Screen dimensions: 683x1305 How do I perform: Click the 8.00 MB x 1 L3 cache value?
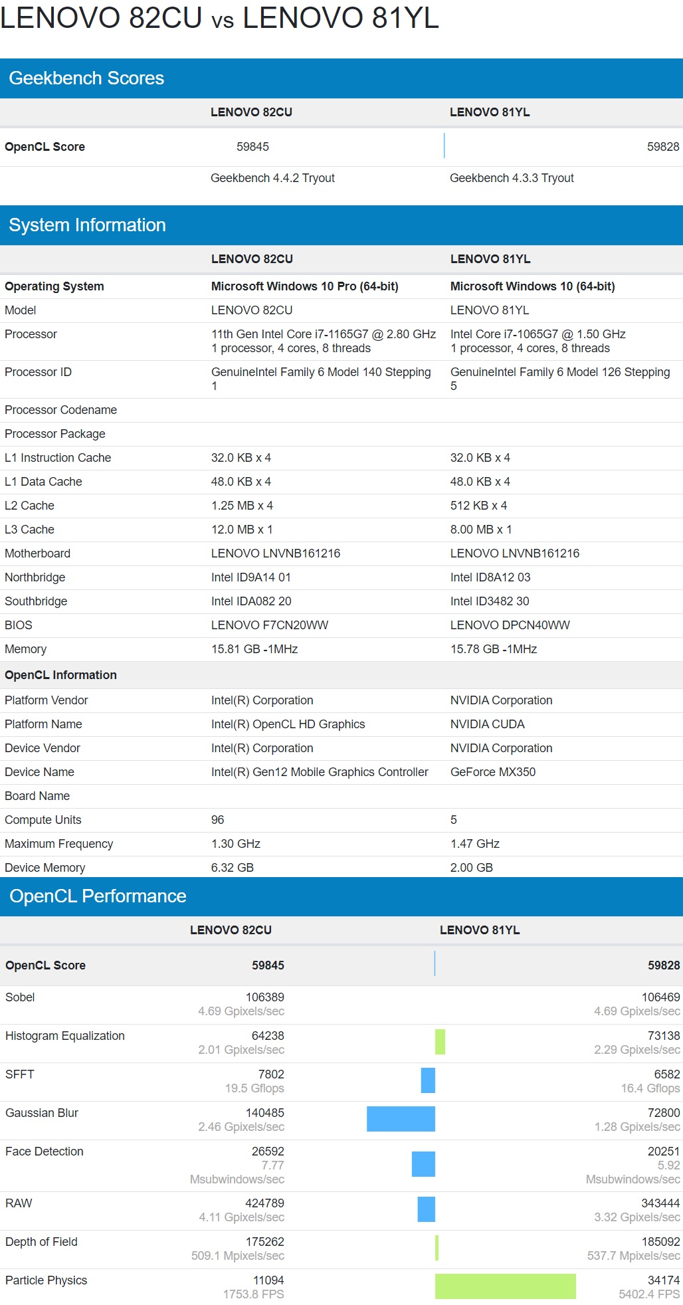click(x=481, y=530)
